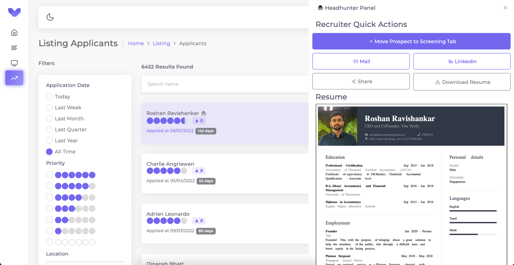The image size is (514, 265).
Task: Select the Last Year date filter
Action: coord(49,141)
